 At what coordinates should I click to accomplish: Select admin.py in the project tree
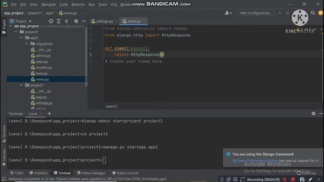coord(43,56)
